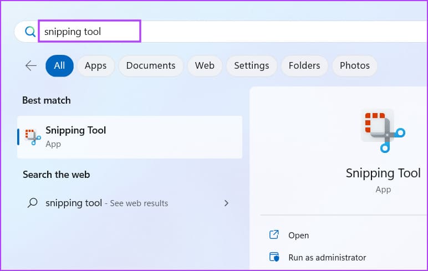Screen dimensions: 428x271
Task: Click the small Snipping Tool icon in the best match result
Action: coord(33,137)
